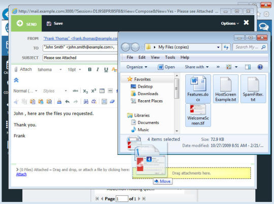Viewport: 274px width, 204px height.
Task: Click the Print icon in editor toolbar
Action: [x=59, y=101]
